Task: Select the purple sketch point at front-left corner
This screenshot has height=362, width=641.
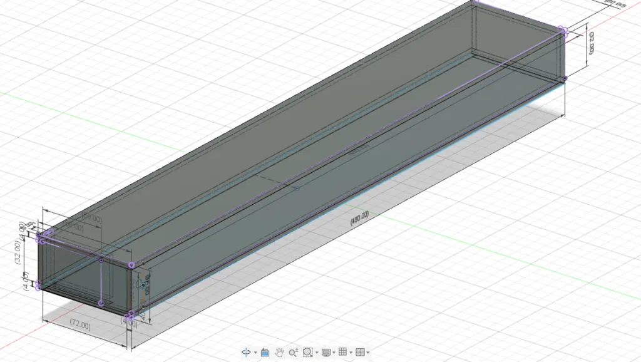Action: (39, 234)
